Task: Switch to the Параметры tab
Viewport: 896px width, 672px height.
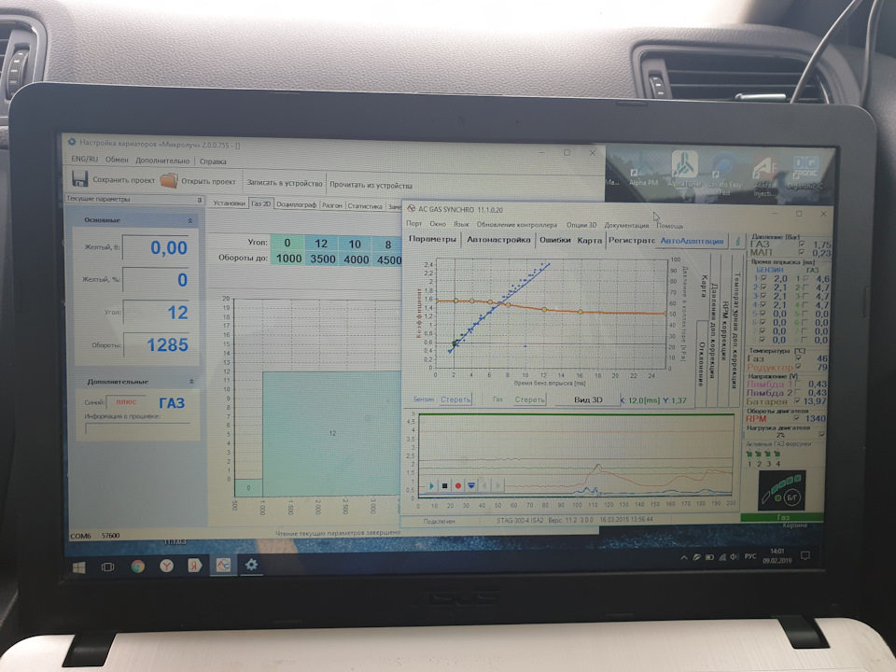Action: [x=432, y=239]
